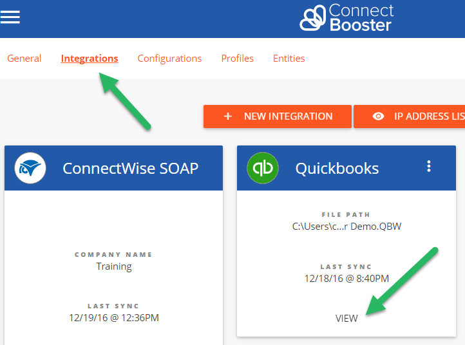The height and width of the screenshot is (345, 465).
Task: Select the Integrations tab
Action: [90, 59]
